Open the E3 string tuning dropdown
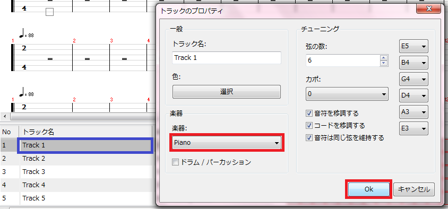This screenshot has height=209, width=448. point(413,128)
